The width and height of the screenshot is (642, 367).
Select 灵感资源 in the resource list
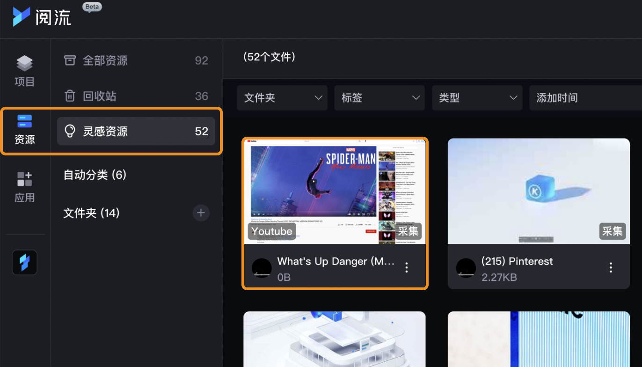[x=136, y=131]
